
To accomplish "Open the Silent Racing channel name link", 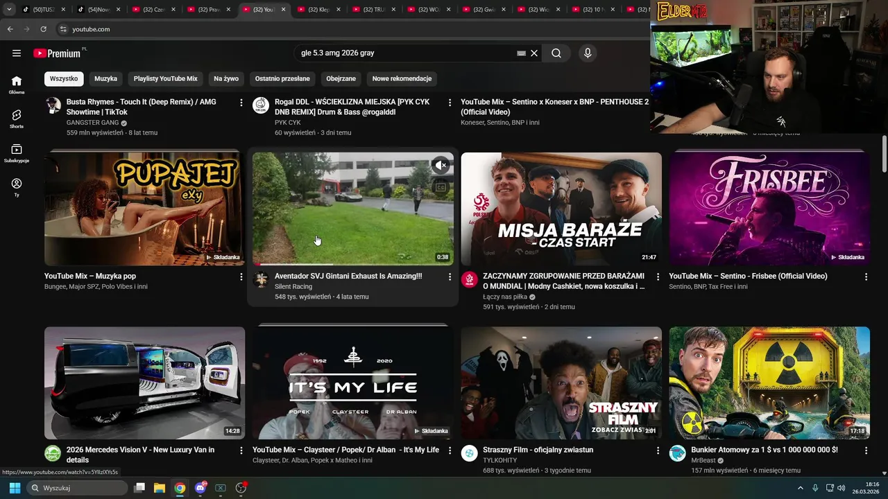I will click(x=293, y=286).
